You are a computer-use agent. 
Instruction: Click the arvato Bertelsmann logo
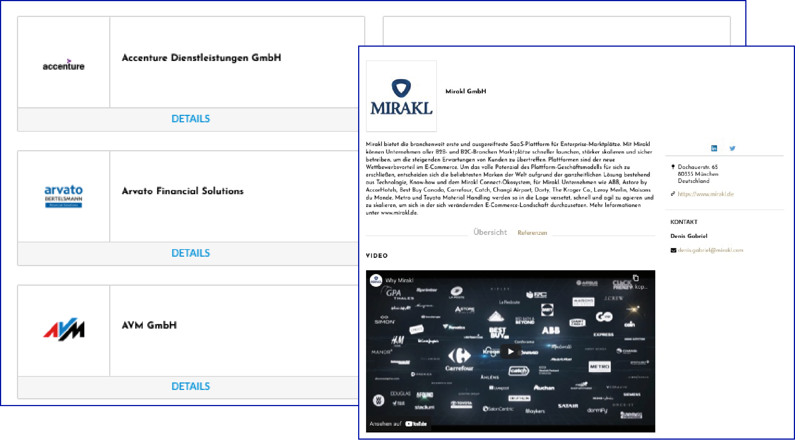click(64, 196)
